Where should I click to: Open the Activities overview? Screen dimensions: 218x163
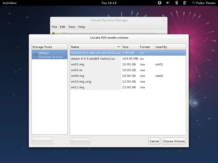pyautogui.click(x=10, y=3)
